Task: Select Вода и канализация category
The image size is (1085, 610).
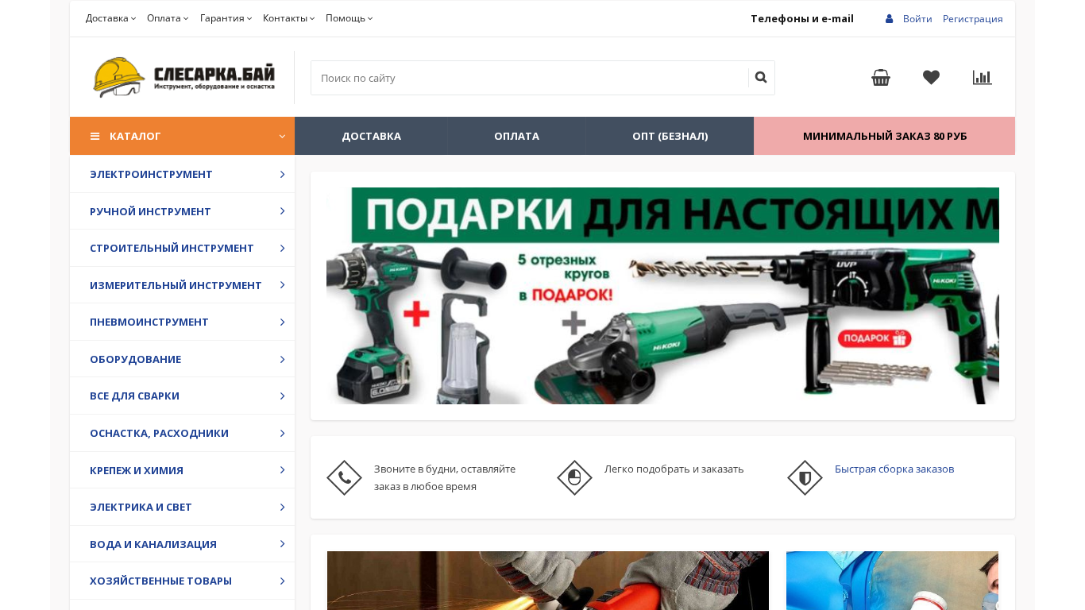Action: (153, 544)
